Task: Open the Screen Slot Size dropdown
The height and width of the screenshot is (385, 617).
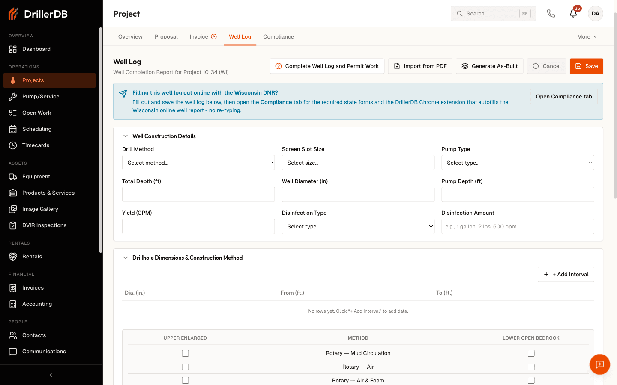Action: pos(358,163)
